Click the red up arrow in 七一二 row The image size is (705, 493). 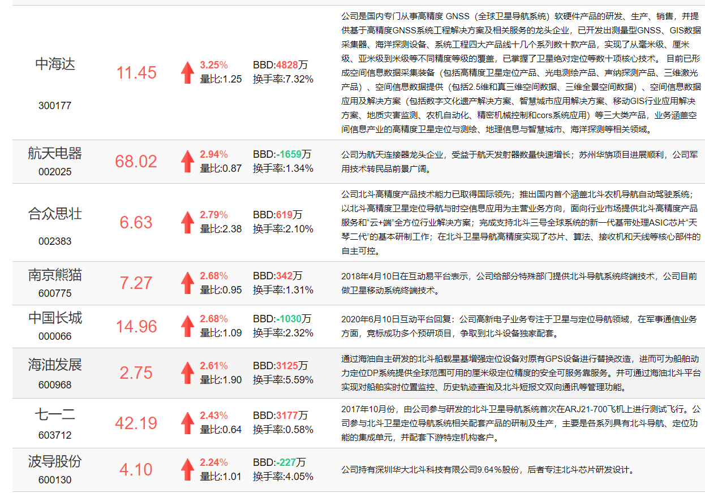(187, 423)
